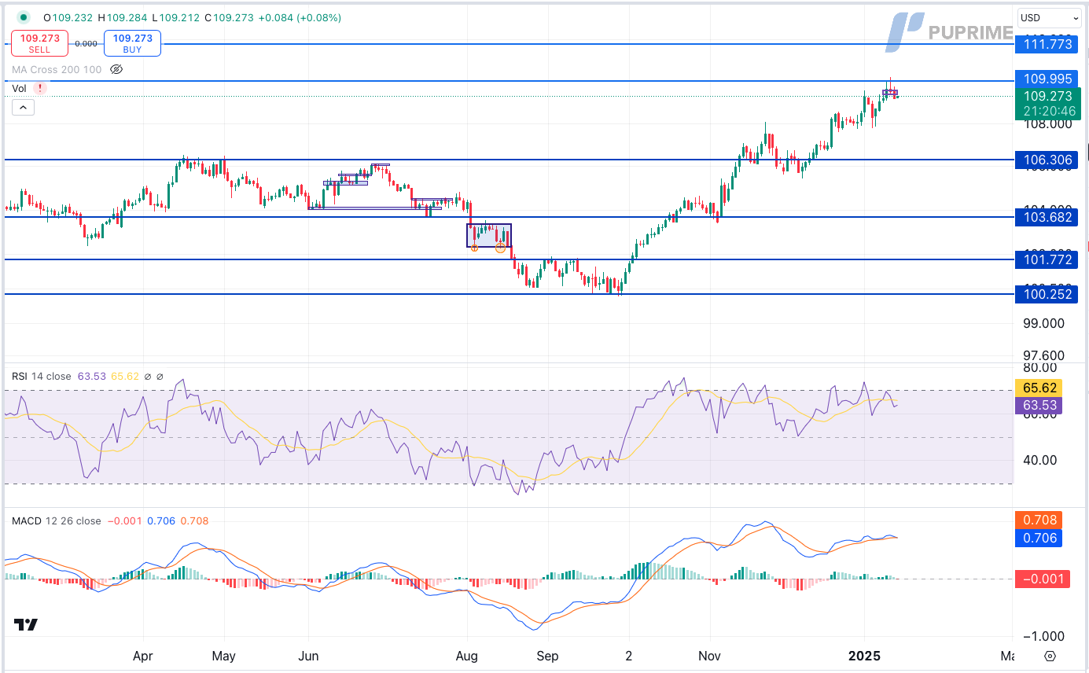Screen dimensions: 1089x673
Task: Select the MACD 12 26 close legend
Action: coord(56,521)
